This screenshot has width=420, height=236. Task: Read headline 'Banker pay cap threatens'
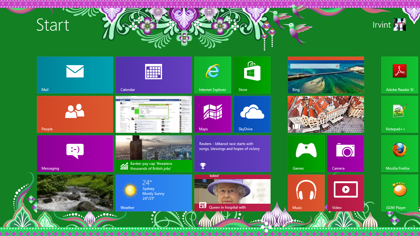pyautogui.click(x=151, y=166)
